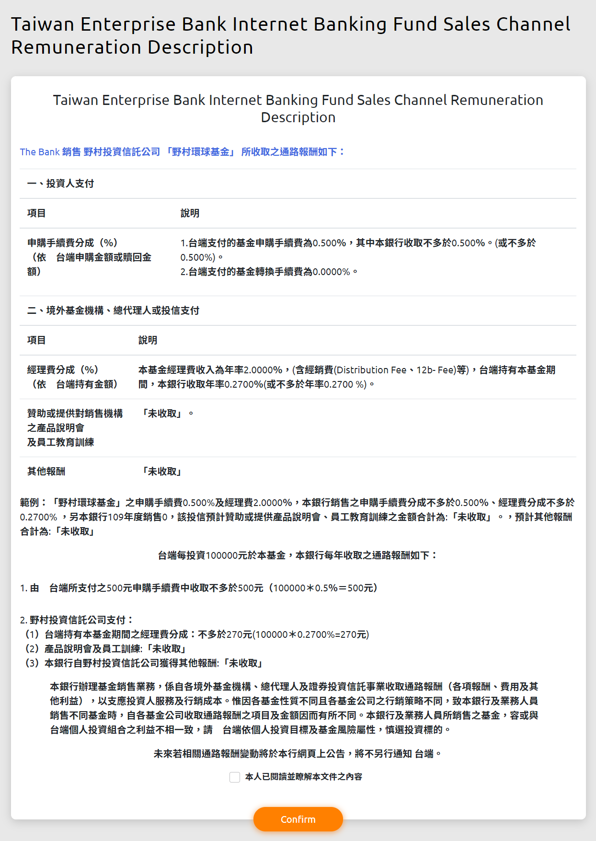Select the 其他報酬 row label
The image size is (596, 841).
(x=46, y=472)
